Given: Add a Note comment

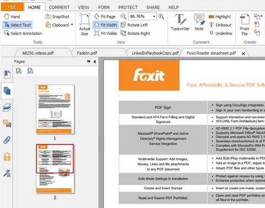Looking at the screenshot, I should click(199, 22).
